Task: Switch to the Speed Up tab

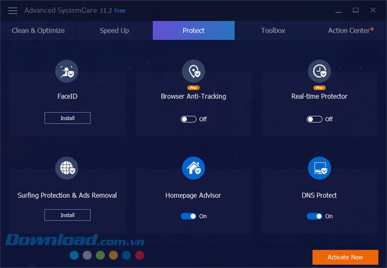Action: [x=114, y=30]
